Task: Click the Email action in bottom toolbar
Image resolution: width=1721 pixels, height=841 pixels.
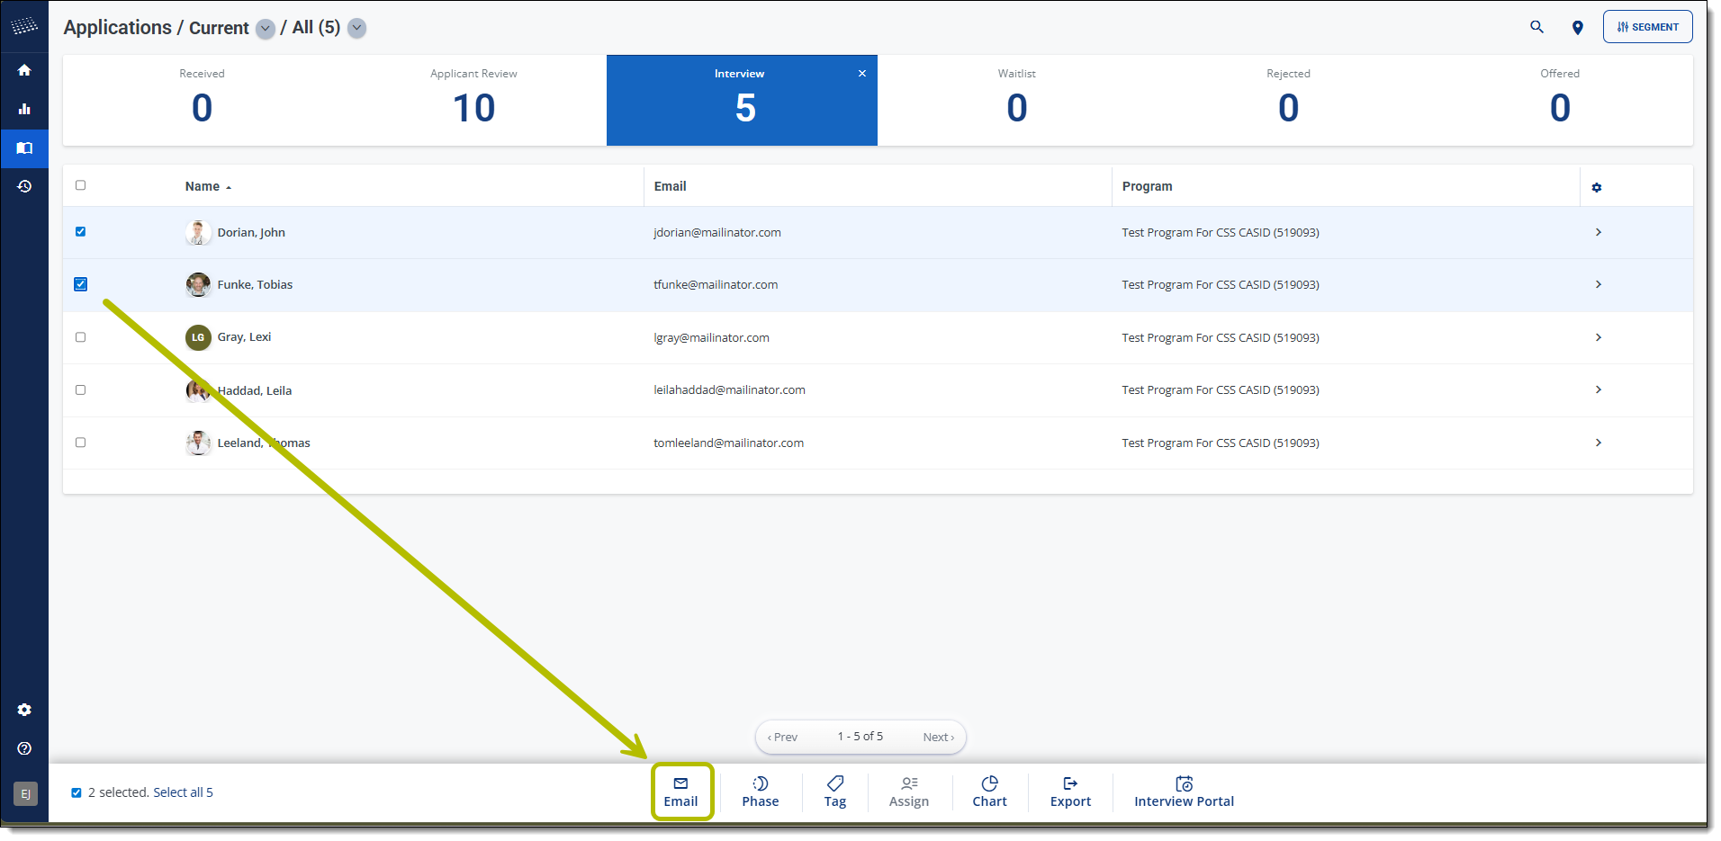Action: tap(680, 792)
